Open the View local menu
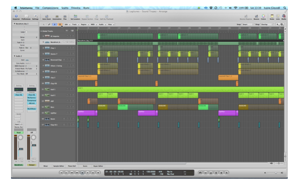The height and width of the screenshot is (185, 302). (x=111, y=24)
